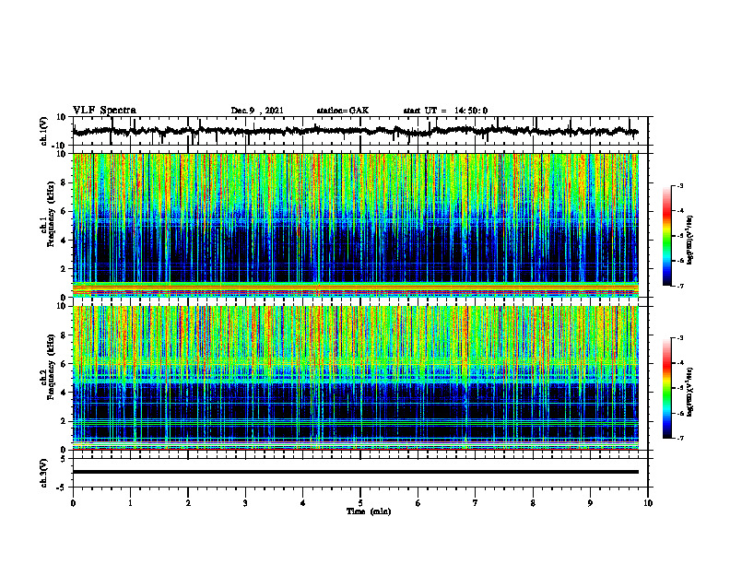Click the "-3" label atop ch.1 colorbar

(679, 185)
